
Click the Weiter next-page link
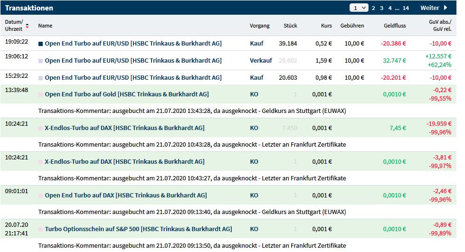click(429, 8)
